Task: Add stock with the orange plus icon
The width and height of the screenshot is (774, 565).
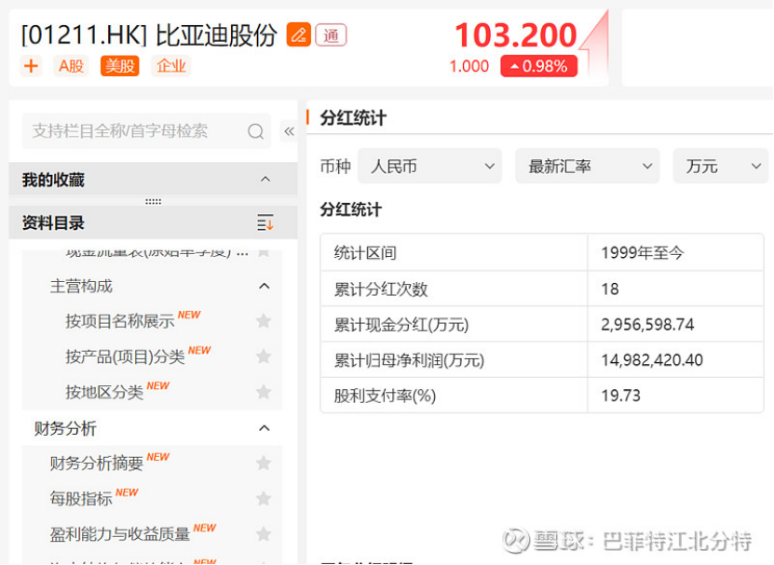Action: [x=31, y=66]
